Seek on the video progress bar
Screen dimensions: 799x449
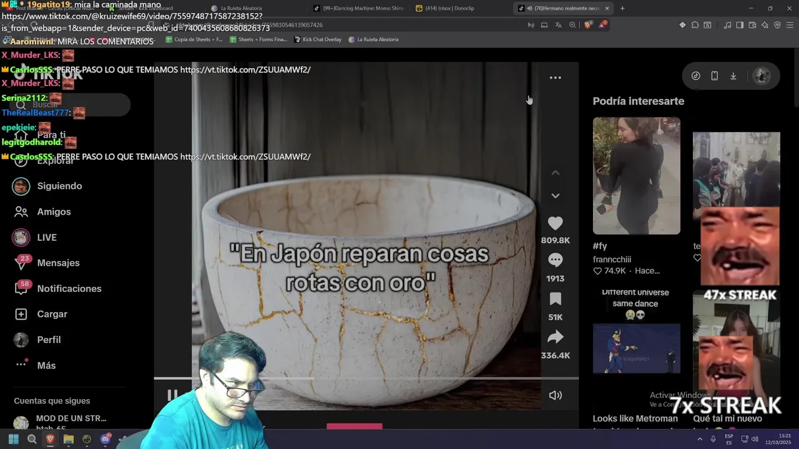click(x=366, y=378)
